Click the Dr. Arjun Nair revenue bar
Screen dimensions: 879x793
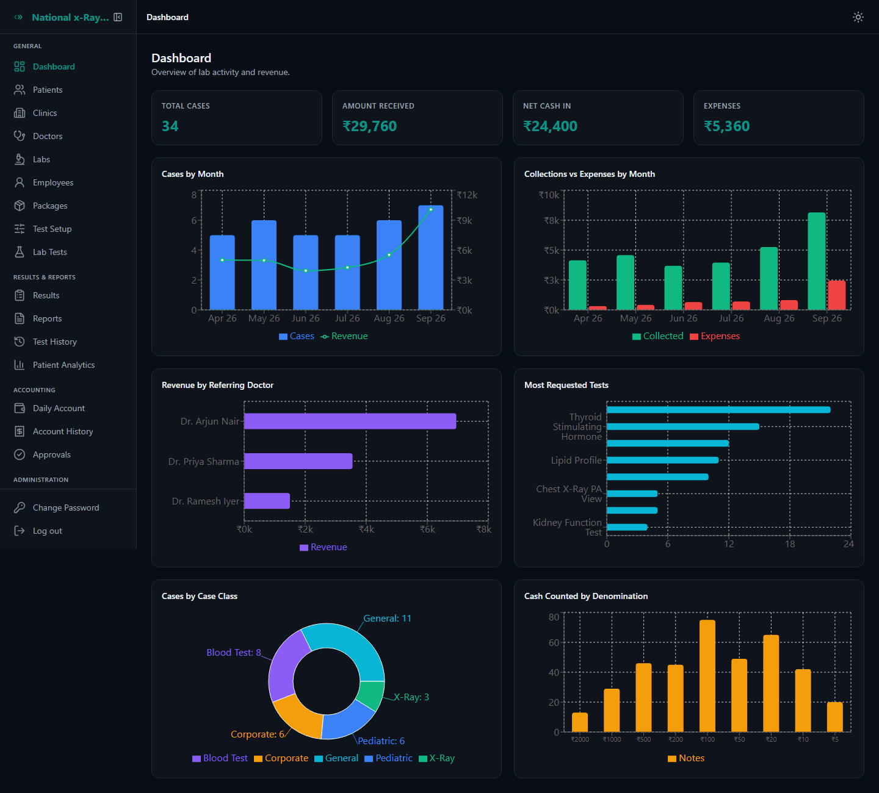pos(350,421)
